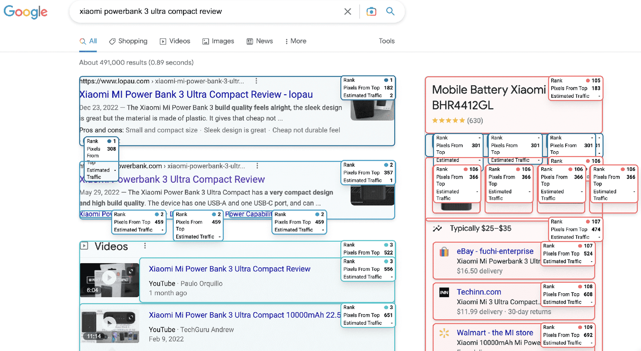Clear the search box text
This screenshot has width=641, height=351.
pyautogui.click(x=347, y=12)
